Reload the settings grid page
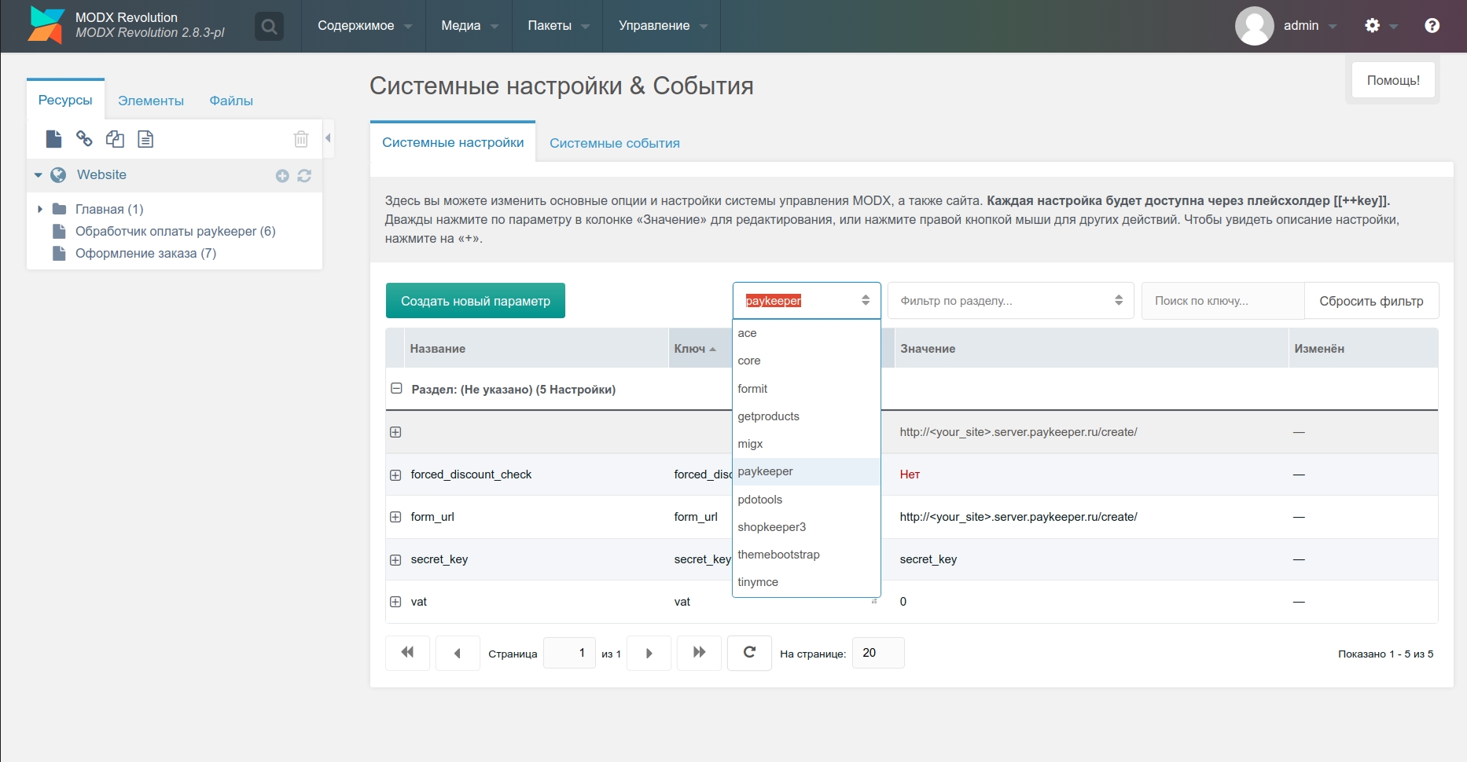 pos(749,653)
